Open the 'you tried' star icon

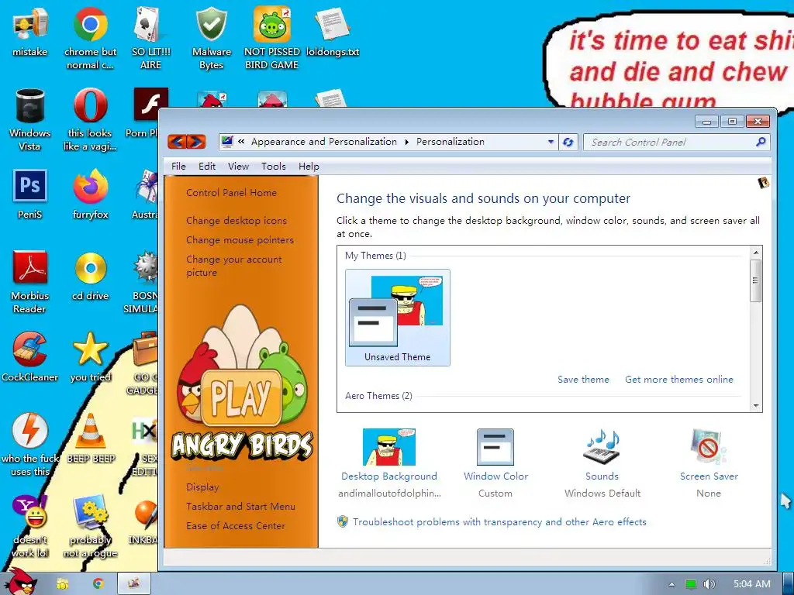click(90, 357)
